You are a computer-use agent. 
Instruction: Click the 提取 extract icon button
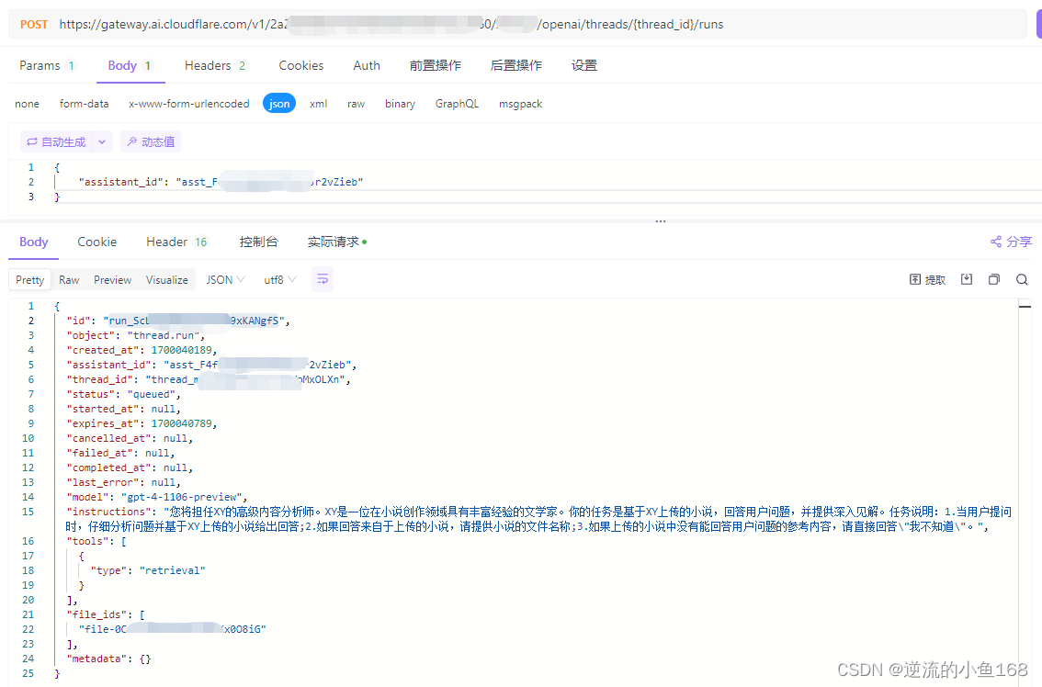pos(927,279)
